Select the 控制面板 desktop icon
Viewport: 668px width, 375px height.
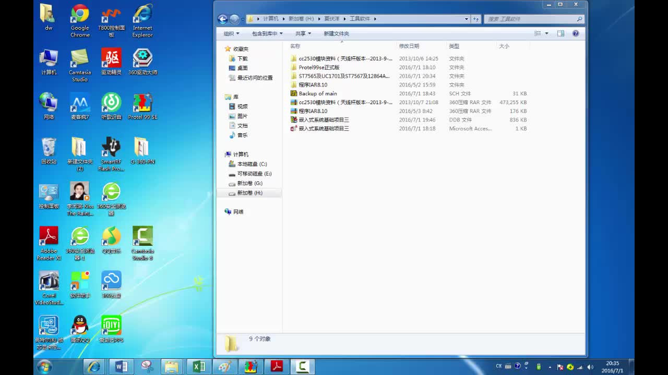tap(49, 196)
